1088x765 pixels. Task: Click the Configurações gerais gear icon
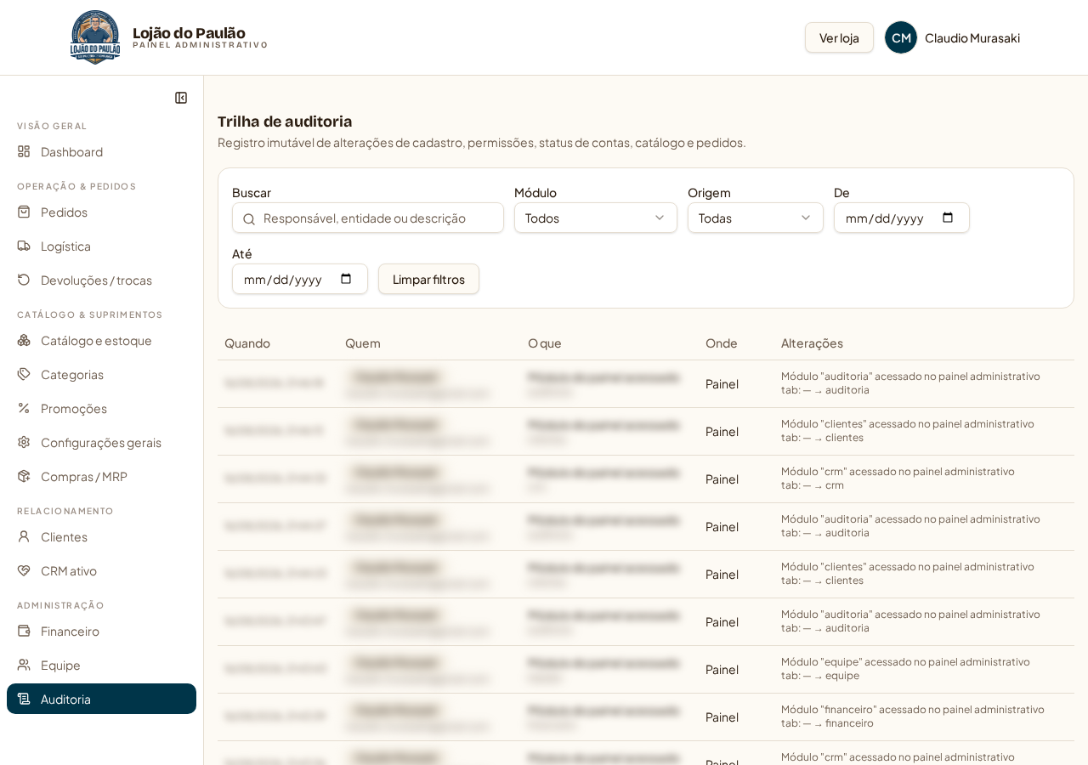(x=24, y=442)
